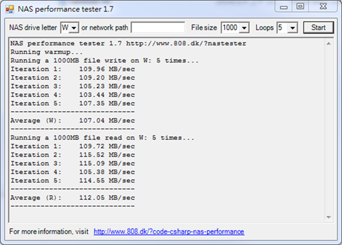Click the read result '105.38 MB/sec'
Image resolution: width=342 pixels, height=245 pixels.
pos(107,172)
